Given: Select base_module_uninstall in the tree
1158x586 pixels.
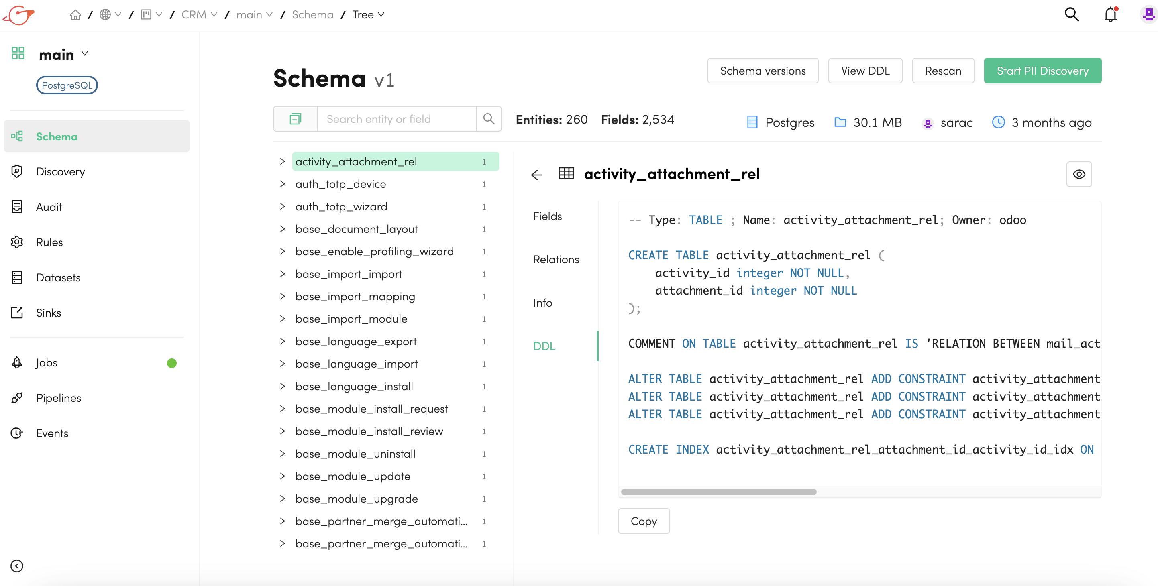Looking at the screenshot, I should click(355, 454).
